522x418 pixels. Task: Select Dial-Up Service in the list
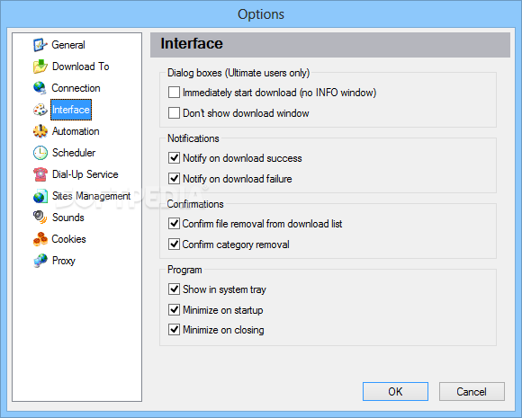tap(85, 174)
